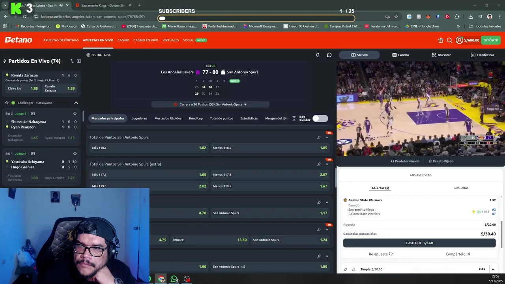This screenshot has width=505, height=284.
Task: Click the Evento Fijado button
Action: tap(441, 161)
